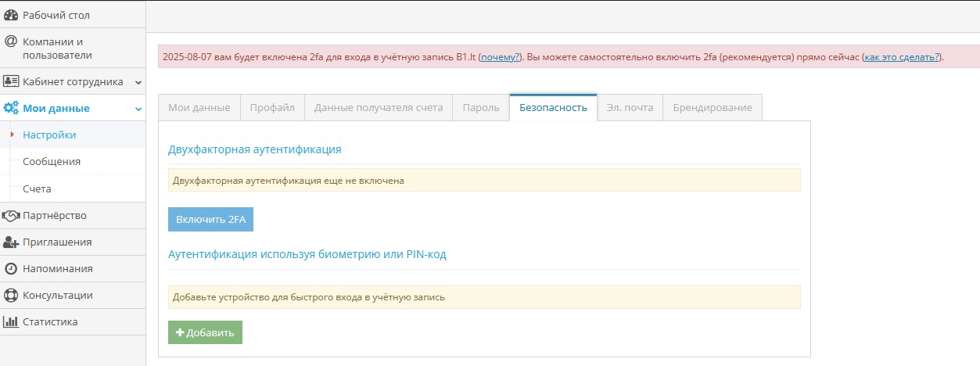
Task: Open the Сообщения submenu item
Action: [52, 162]
